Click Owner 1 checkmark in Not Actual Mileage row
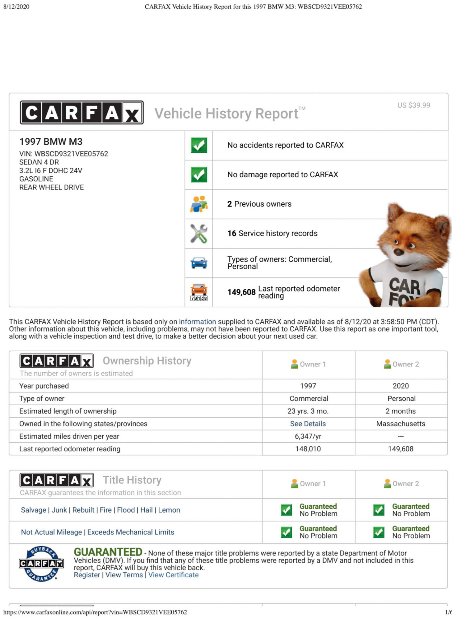Image resolution: width=452 pixels, height=624 pixels. pos(286,532)
